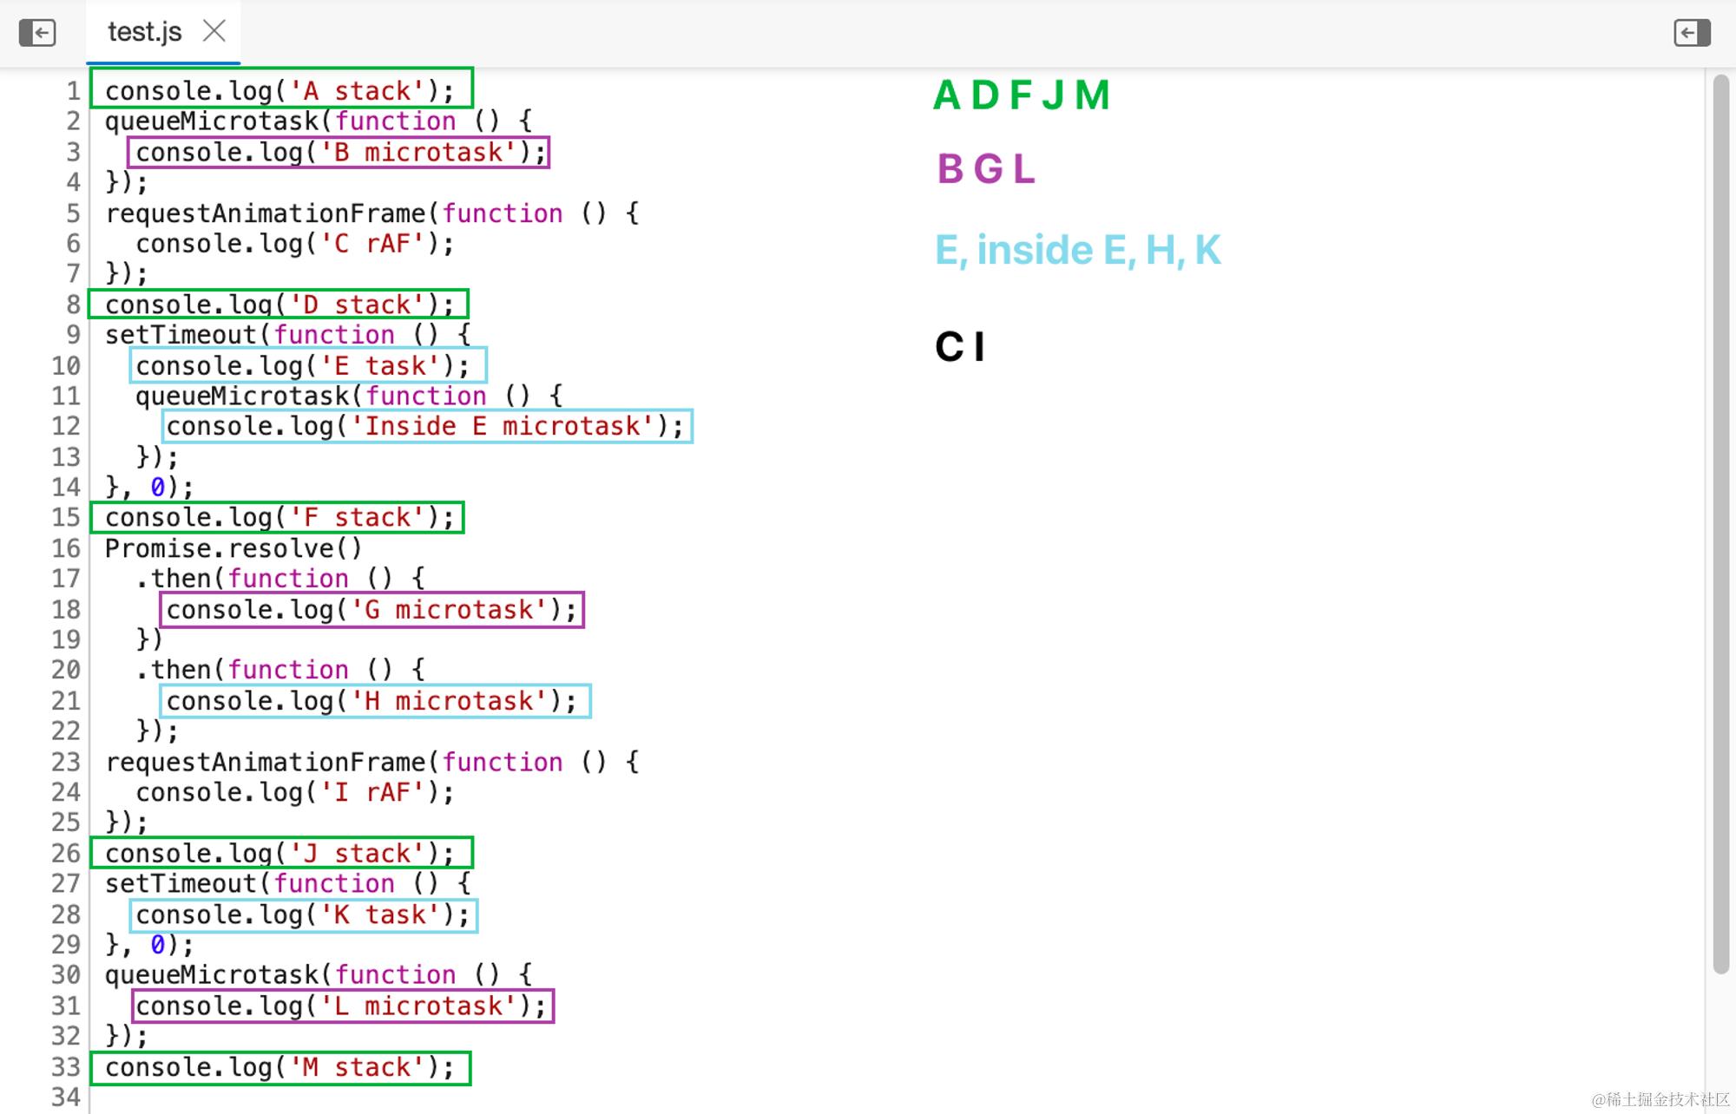This screenshot has width=1736, height=1114.
Task: Click the green 'A D F J M' text
Action: pos(1022,95)
